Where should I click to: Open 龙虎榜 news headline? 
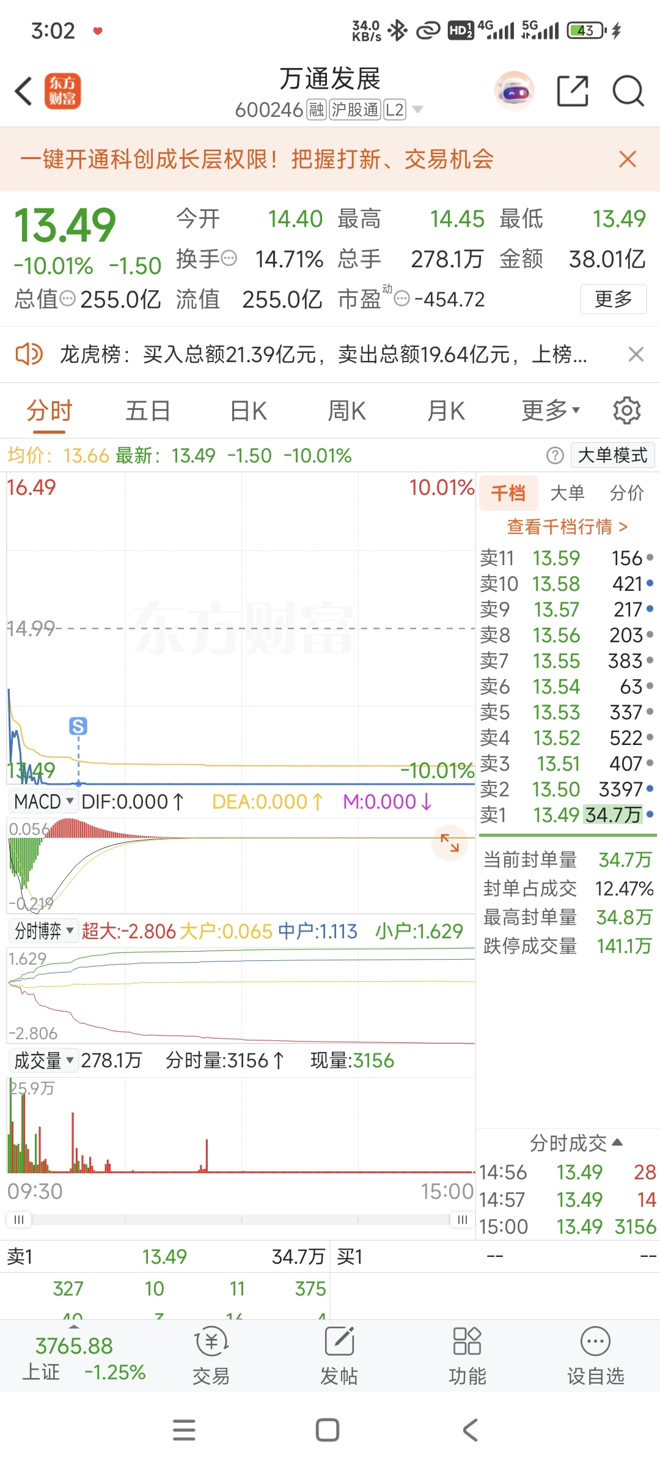point(323,354)
